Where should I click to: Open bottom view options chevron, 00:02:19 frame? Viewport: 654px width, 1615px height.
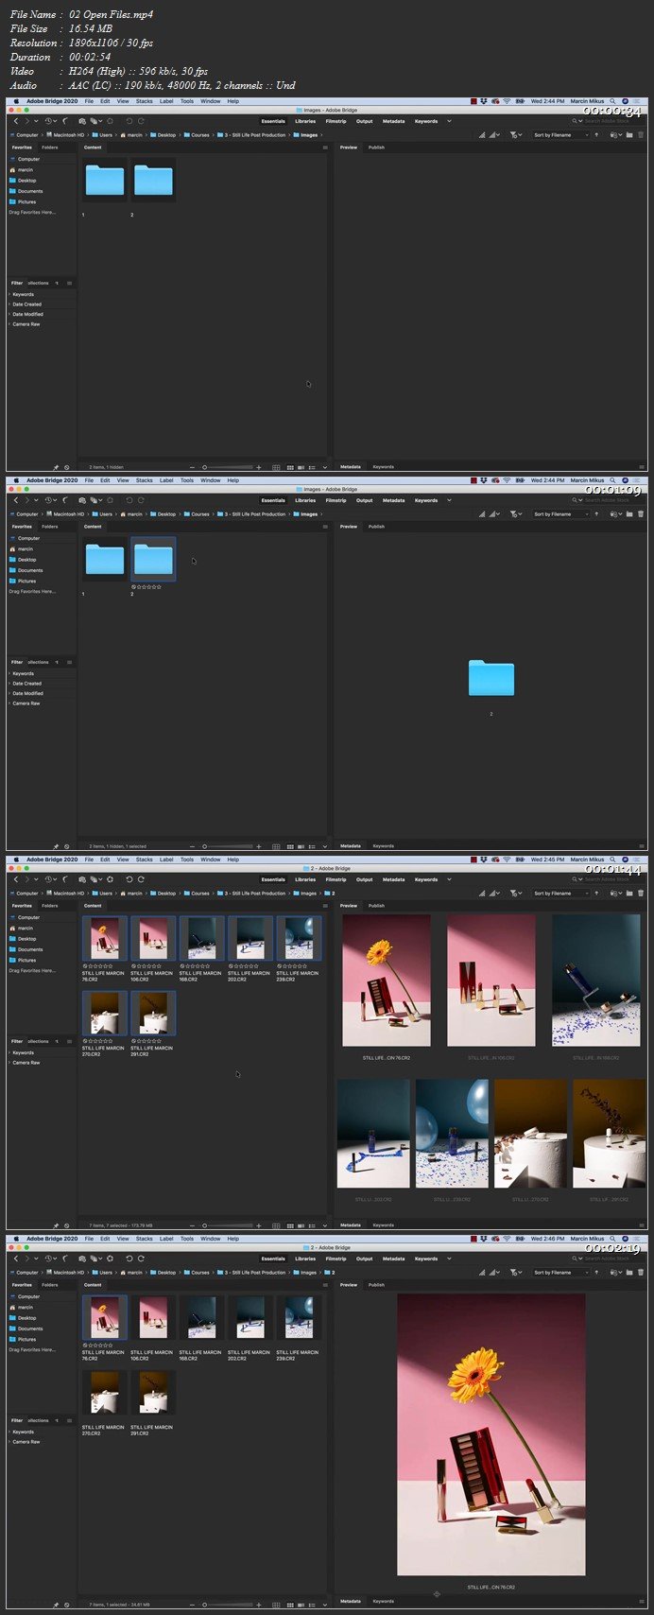324,1605
